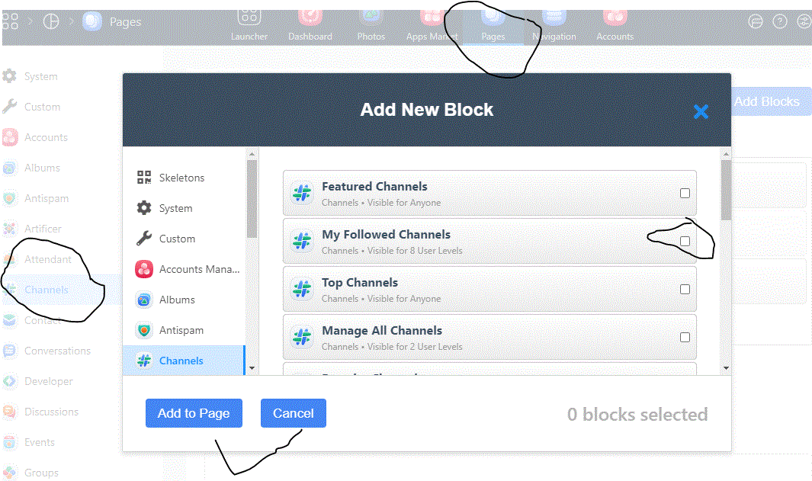This screenshot has width=812, height=481.
Task: Open the Launcher icon in top bar
Action: (x=249, y=17)
